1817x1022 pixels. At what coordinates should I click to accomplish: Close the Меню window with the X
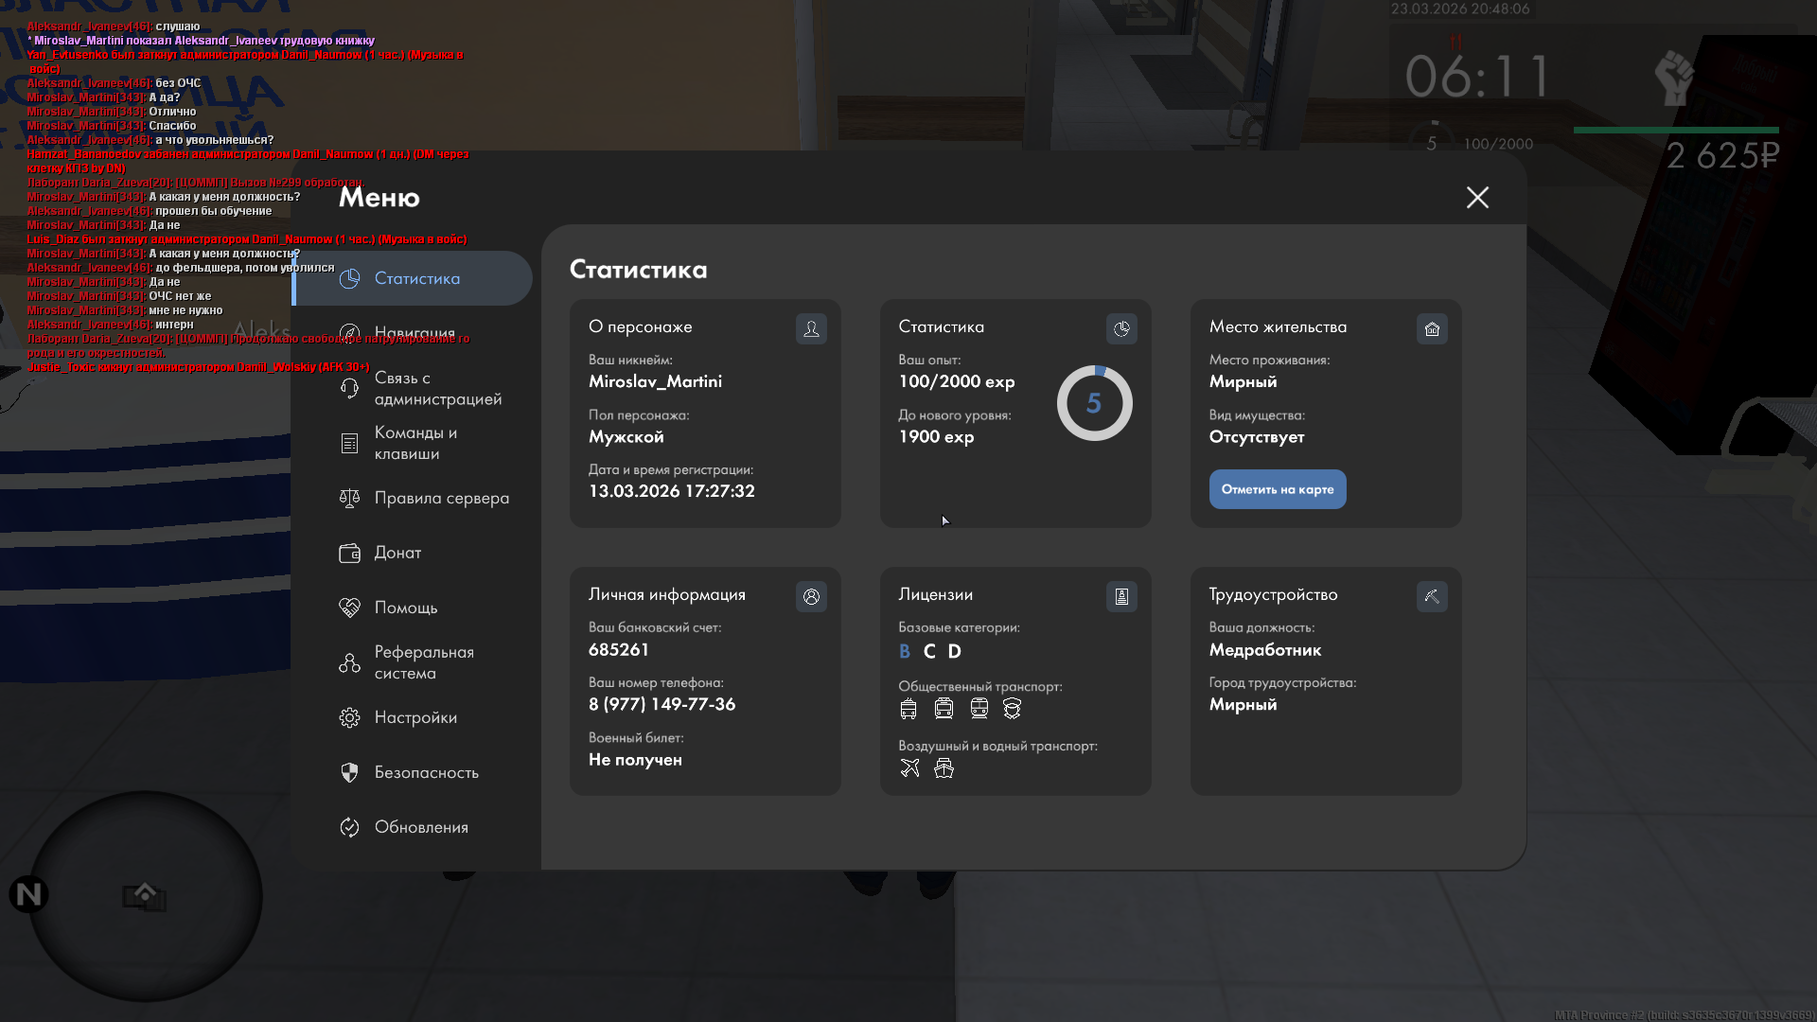click(1477, 197)
